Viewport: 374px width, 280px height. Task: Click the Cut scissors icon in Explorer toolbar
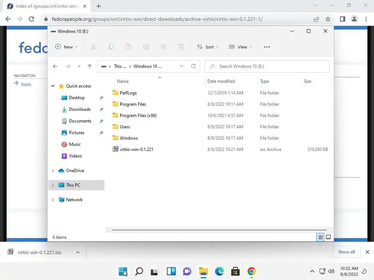coord(93,47)
